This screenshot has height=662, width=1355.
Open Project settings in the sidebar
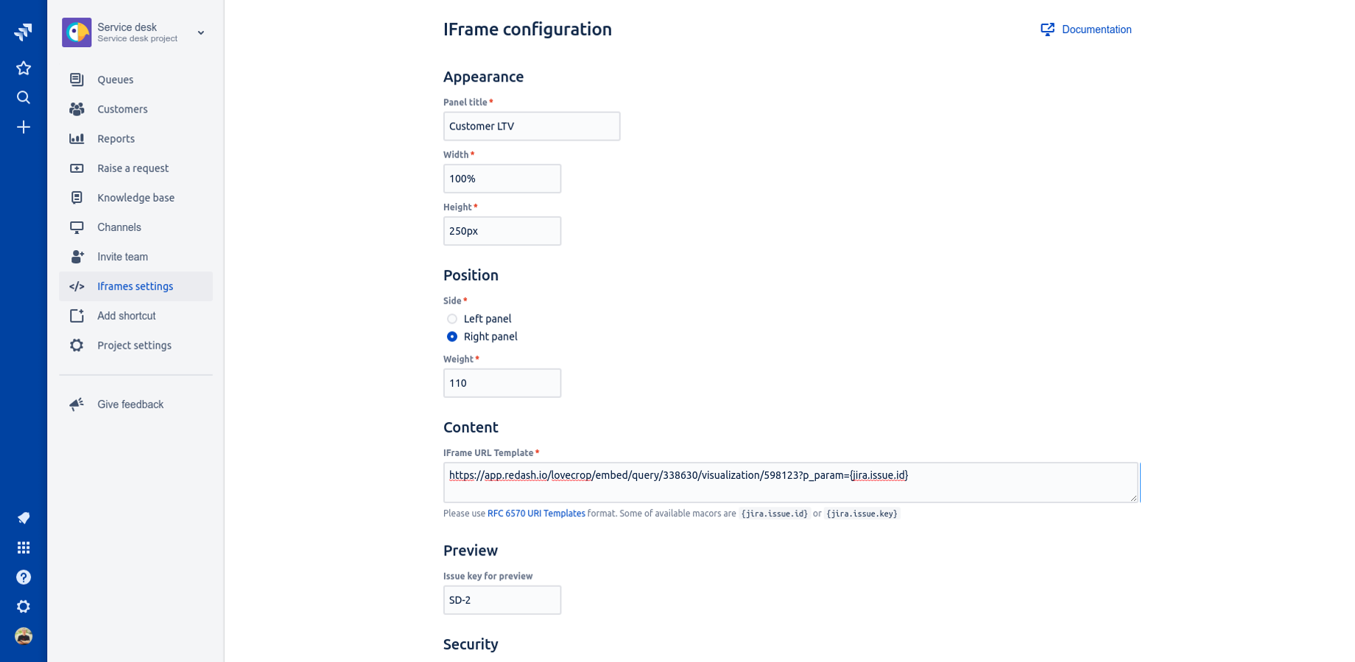click(134, 345)
